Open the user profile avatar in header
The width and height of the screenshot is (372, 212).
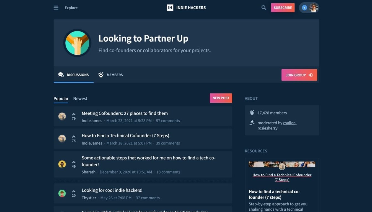(313, 8)
